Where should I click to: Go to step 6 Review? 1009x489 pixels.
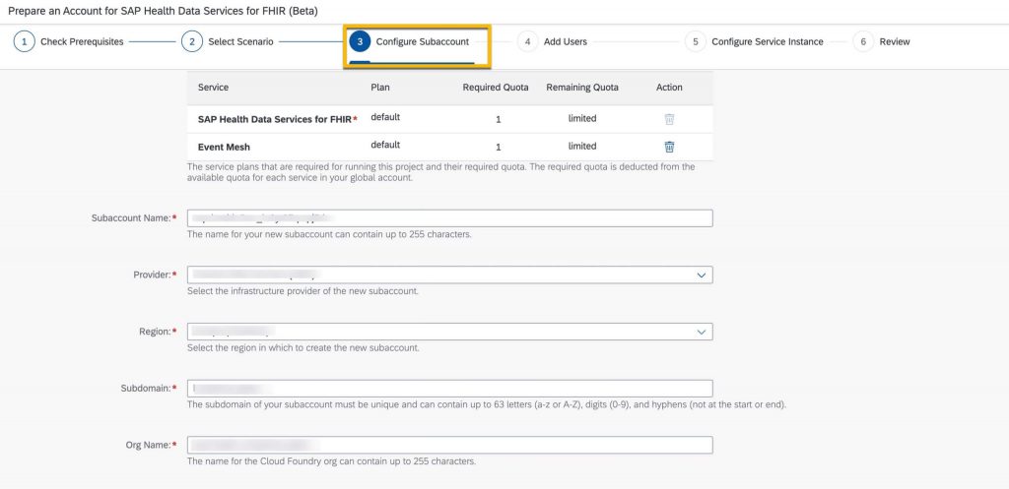(882, 41)
